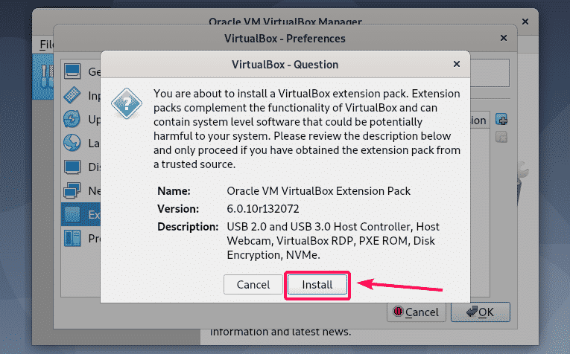Open the Input settings icon
This screenshot has height=354, width=570.
tap(72, 95)
